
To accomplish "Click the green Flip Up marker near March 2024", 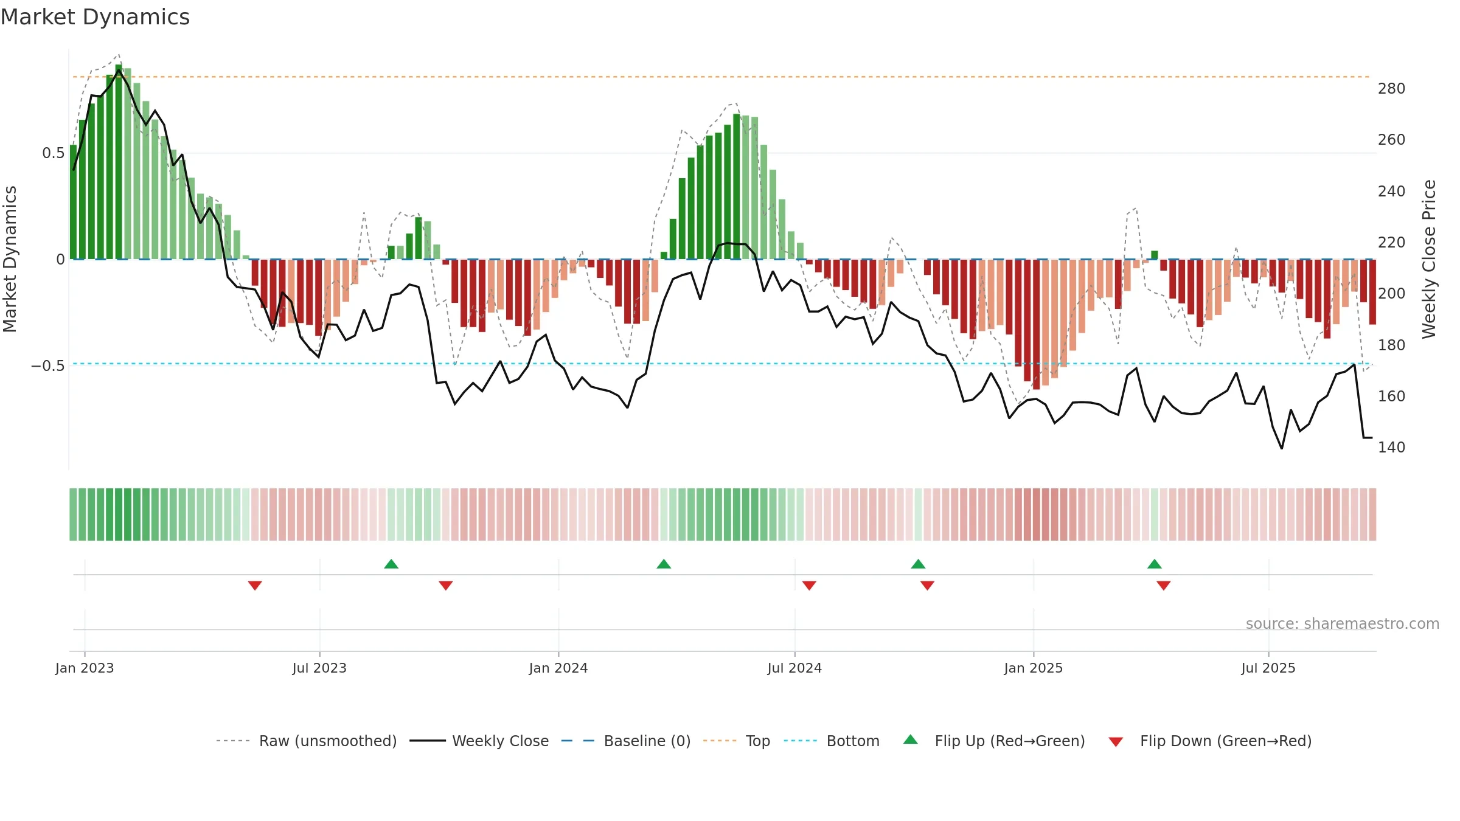I will (x=664, y=564).
